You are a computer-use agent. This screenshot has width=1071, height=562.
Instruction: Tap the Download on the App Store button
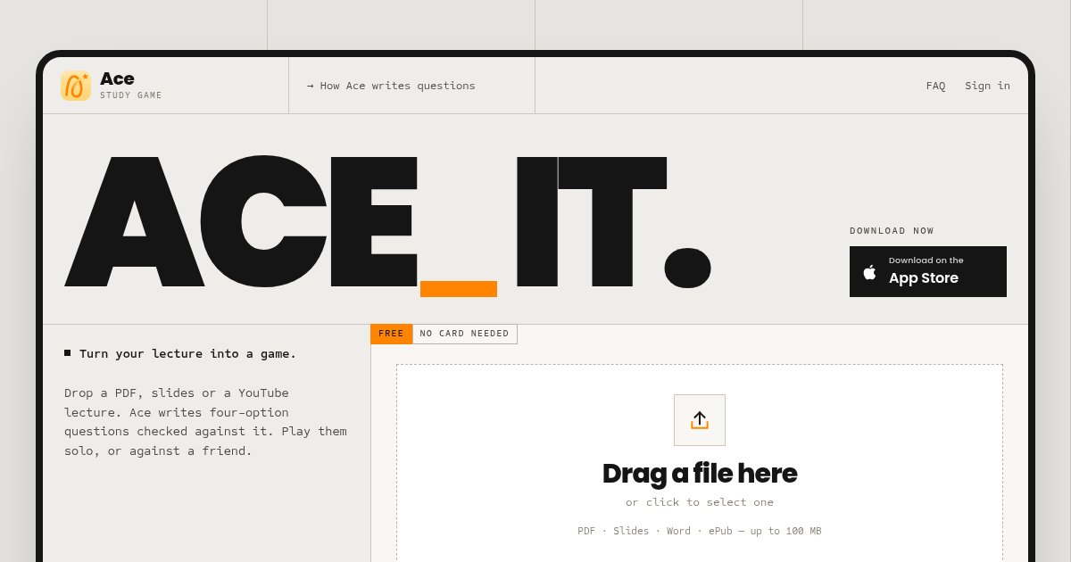pyautogui.click(x=928, y=272)
